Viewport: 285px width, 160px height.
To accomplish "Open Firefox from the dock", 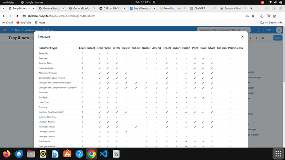I will [x=7, y=154].
